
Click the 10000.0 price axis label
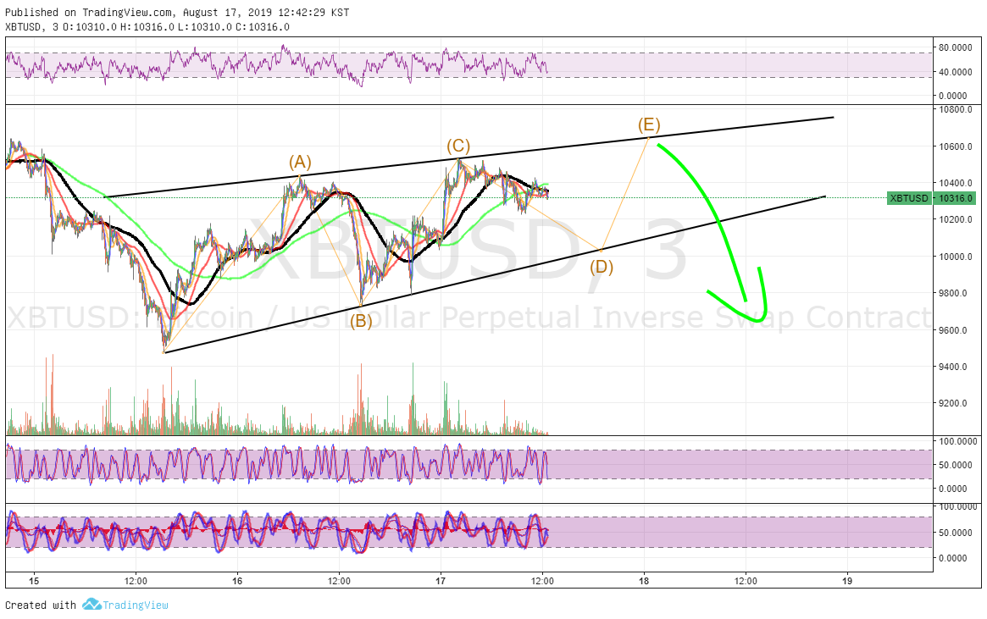coord(956,257)
